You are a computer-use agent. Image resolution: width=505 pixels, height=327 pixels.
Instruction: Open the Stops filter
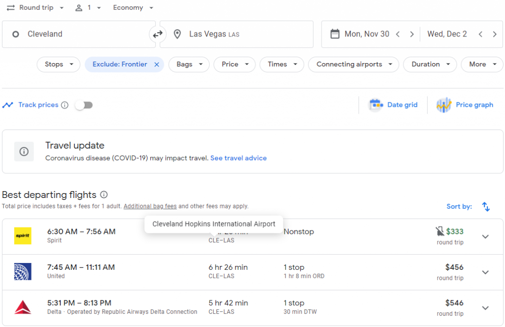[58, 65]
